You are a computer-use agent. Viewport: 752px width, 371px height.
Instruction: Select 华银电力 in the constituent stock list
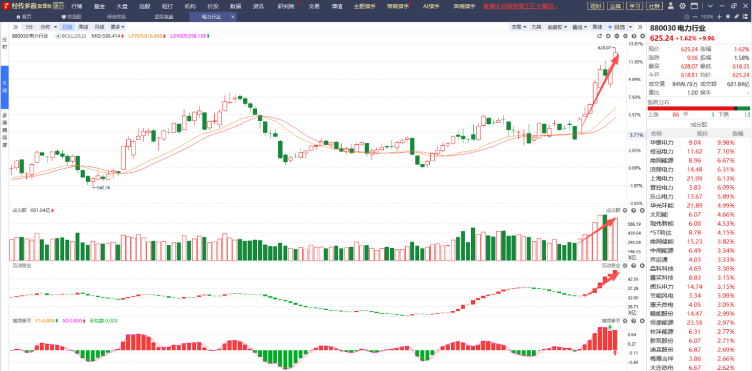[662, 142]
